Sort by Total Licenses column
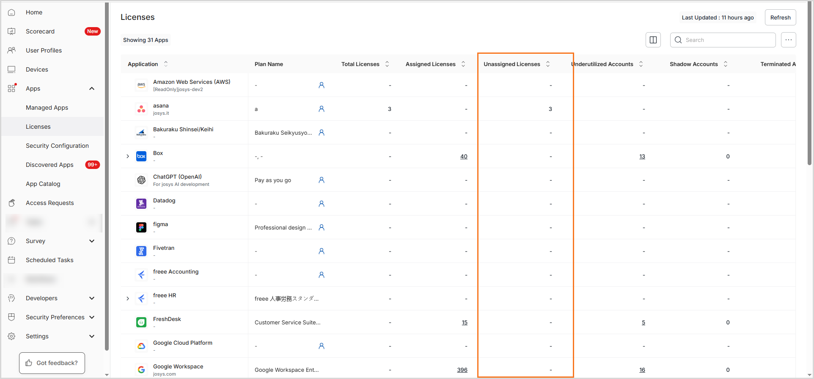 tap(387, 64)
